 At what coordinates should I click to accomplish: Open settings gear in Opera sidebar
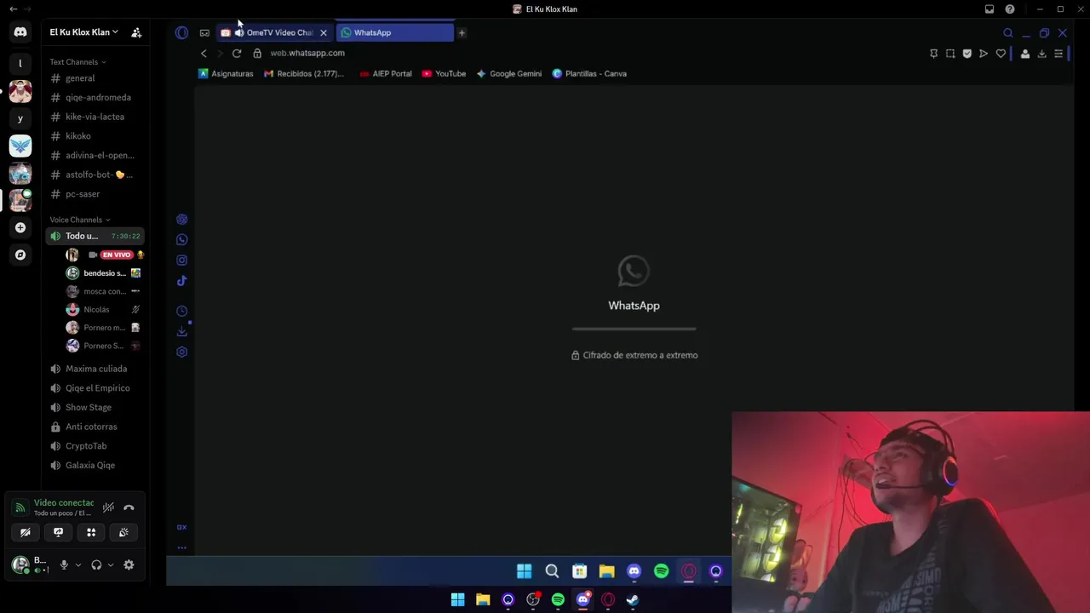181,352
